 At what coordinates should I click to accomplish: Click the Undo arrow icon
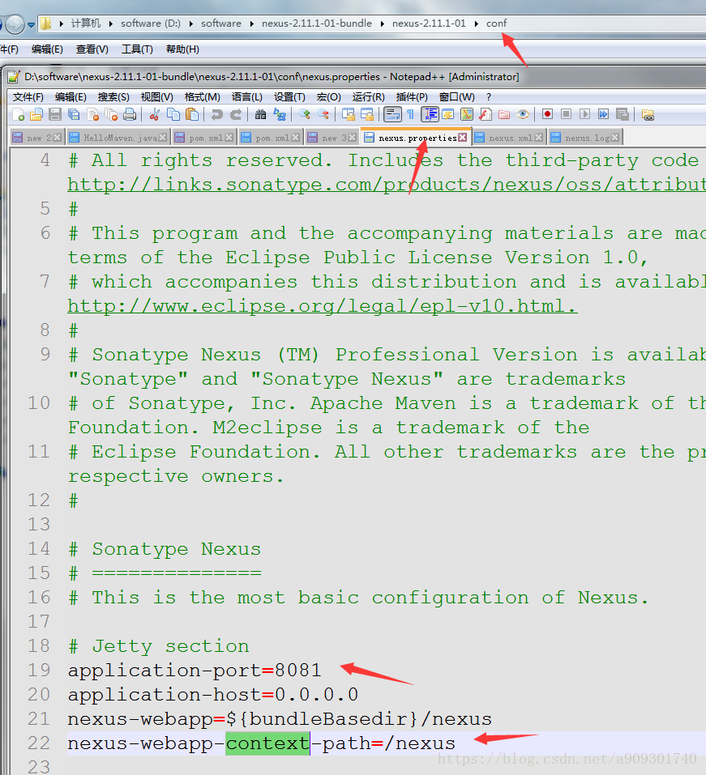tap(216, 115)
